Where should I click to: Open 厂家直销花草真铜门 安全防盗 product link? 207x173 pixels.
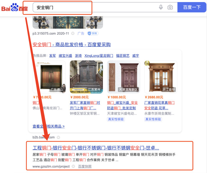pyautogui.click(x=159, y=105)
